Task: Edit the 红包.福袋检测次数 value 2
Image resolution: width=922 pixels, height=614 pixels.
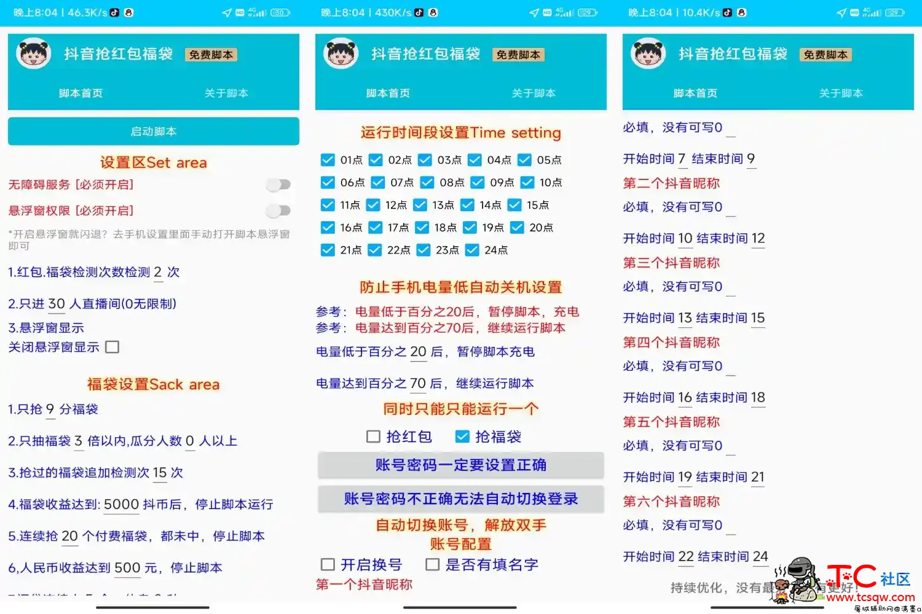Action: coord(158,273)
